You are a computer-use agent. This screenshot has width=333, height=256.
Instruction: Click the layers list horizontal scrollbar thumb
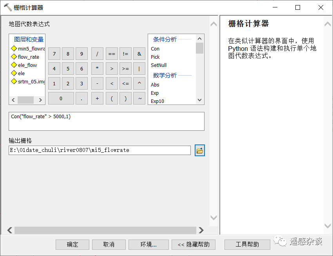coord(25,100)
